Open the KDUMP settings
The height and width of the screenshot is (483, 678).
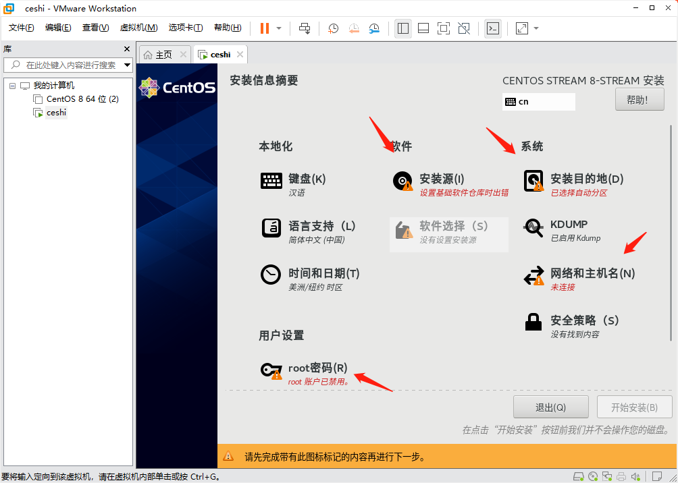(562, 231)
